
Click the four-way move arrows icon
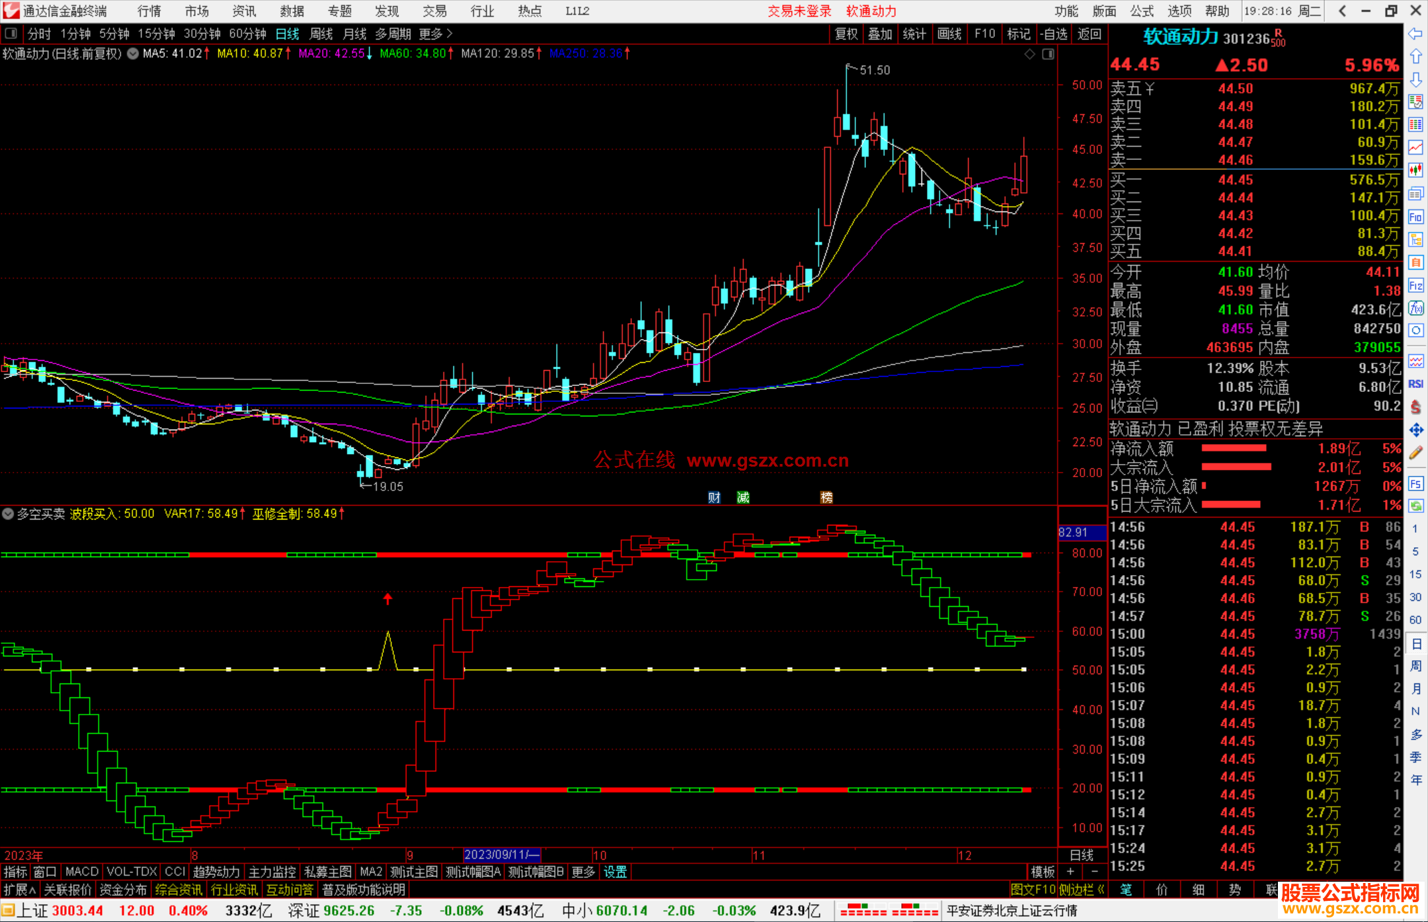tap(1415, 430)
